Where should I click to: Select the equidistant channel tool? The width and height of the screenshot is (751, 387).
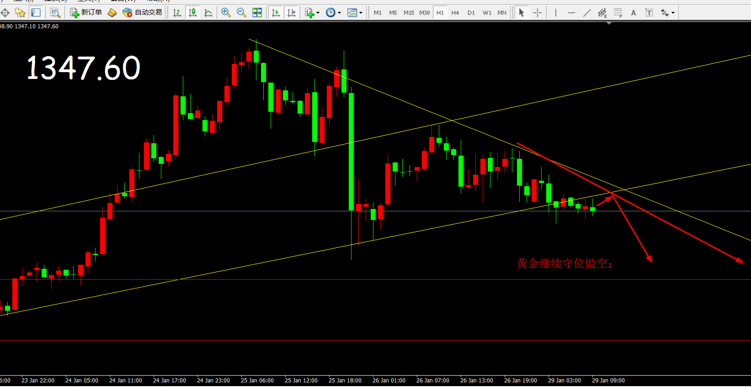coord(602,13)
